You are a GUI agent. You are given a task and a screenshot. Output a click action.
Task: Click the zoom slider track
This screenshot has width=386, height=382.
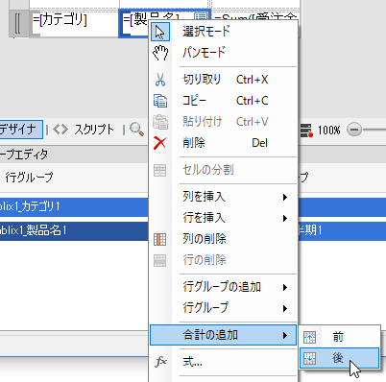[x=374, y=130]
